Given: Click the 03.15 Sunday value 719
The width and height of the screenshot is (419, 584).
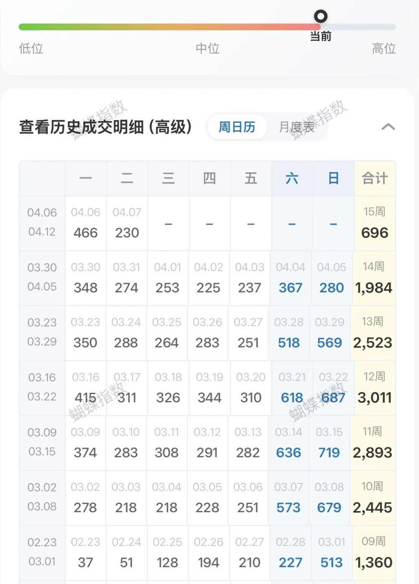Looking at the screenshot, I should tap(329, 444).
